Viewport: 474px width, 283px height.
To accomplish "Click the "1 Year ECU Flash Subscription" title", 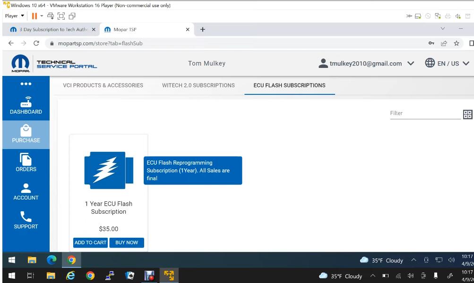I will pyautogui.click(x=109, y=208).
